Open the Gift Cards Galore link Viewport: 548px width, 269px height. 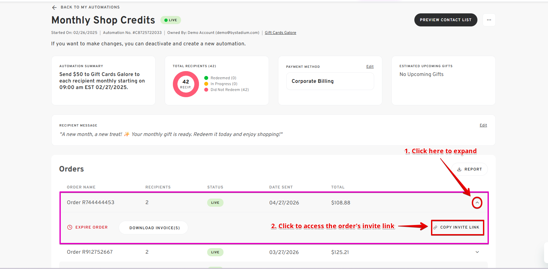280,33
